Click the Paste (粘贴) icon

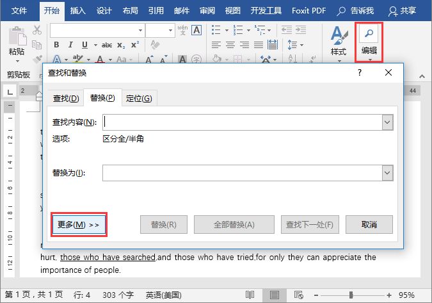pos(17,38)
